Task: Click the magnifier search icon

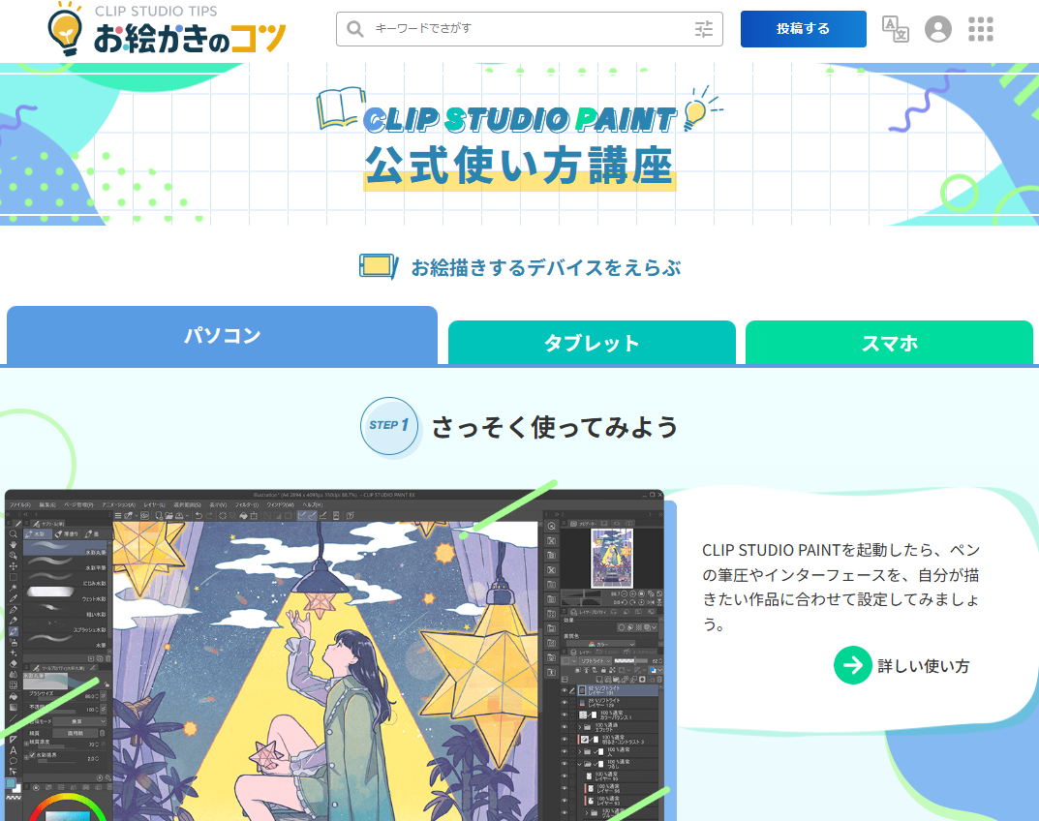Action: (x=355, y=29)
